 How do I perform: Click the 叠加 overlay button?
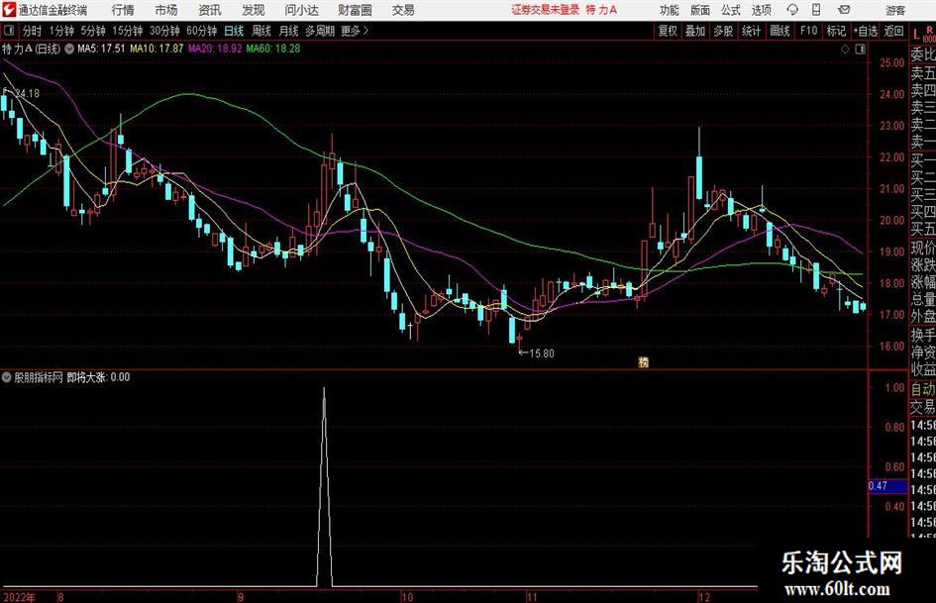click(695, 31)
